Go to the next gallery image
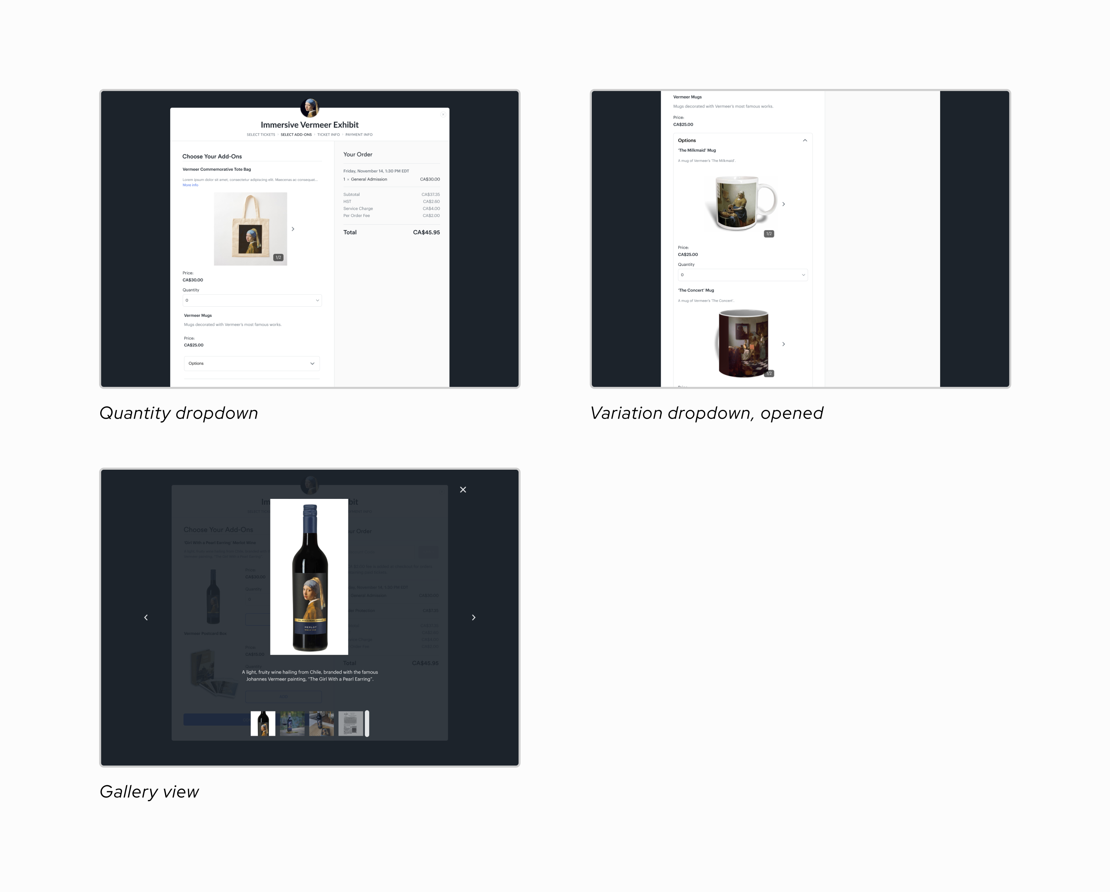The width and height of the screenshot is (1110, 892). [x=474, y=617]
